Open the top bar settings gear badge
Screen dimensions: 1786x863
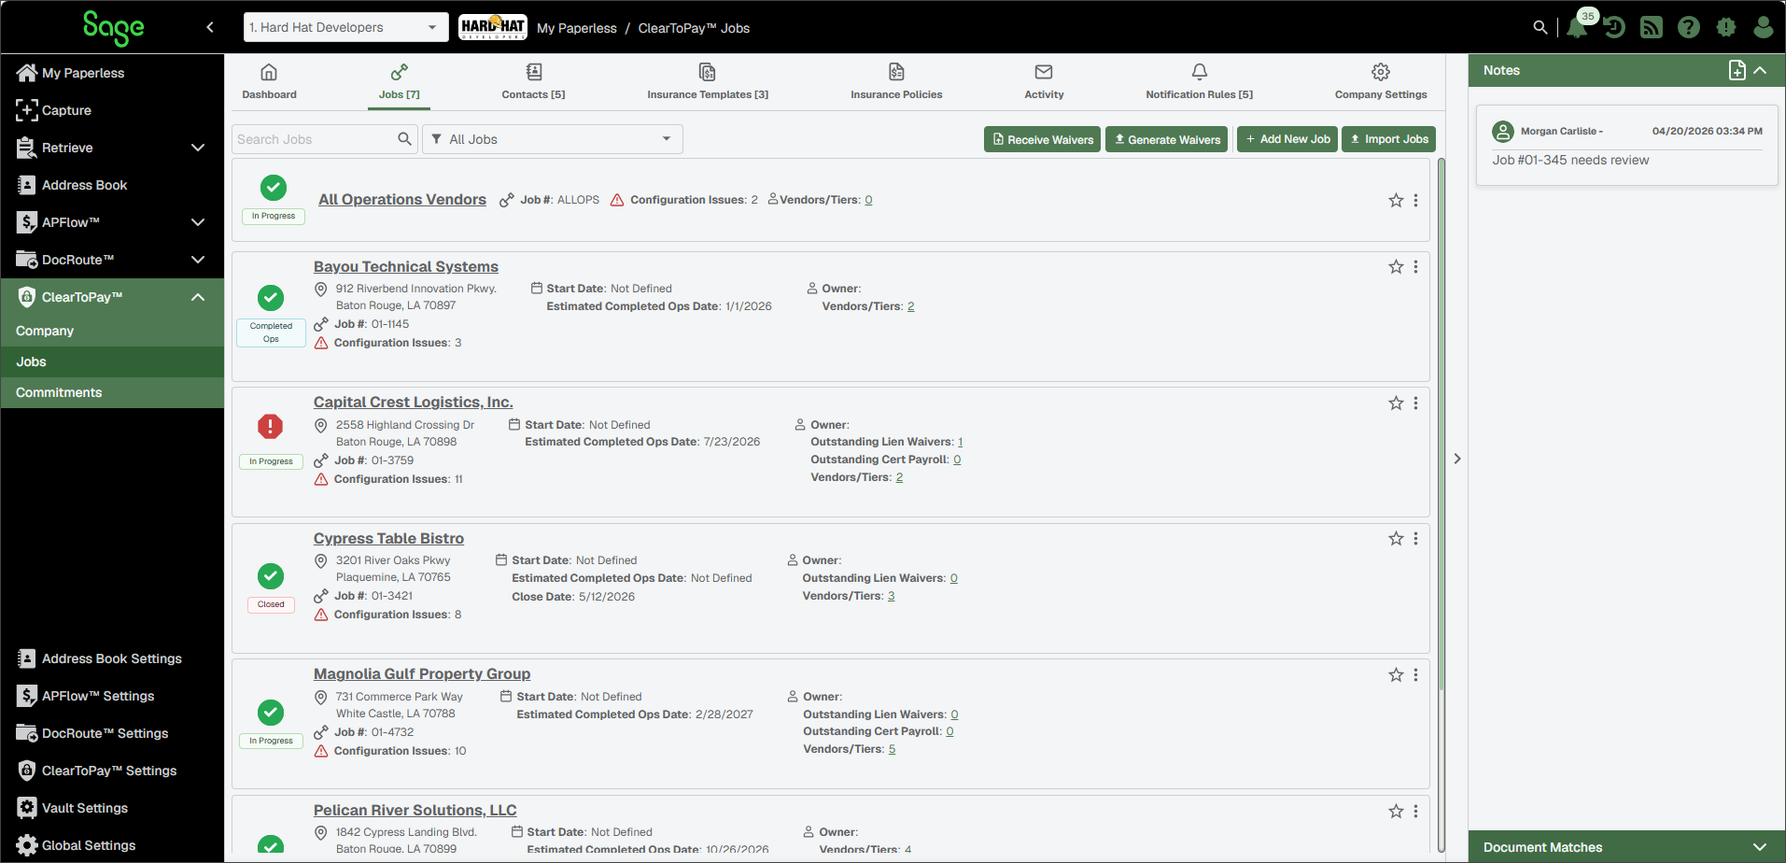(1726, 28)
